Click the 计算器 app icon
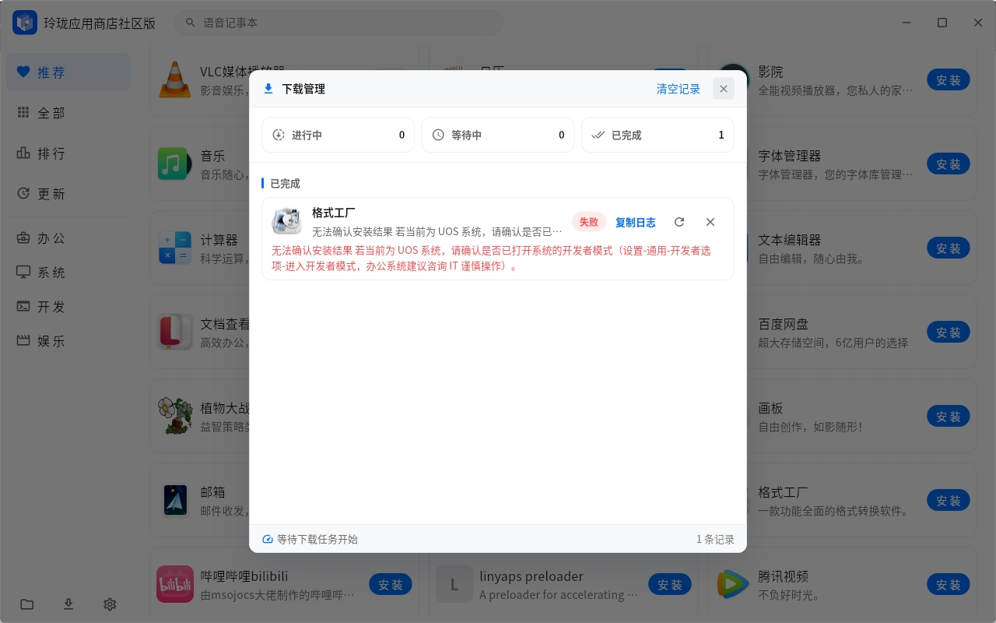Viewport: 996px width, 623px height. coord(175,248)
